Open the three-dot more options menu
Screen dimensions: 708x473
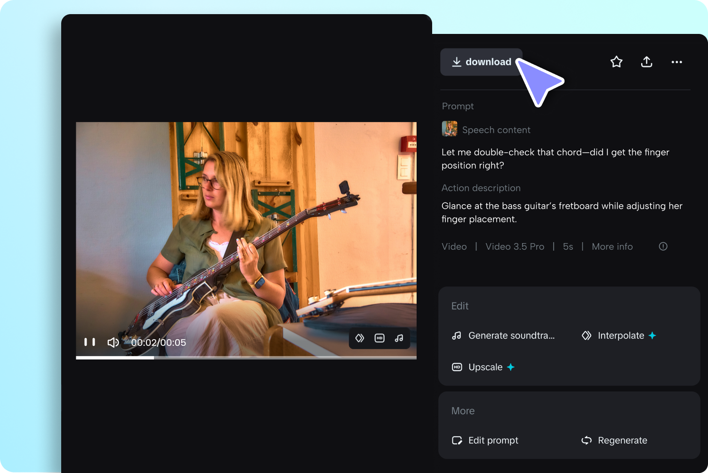[676, 62]
